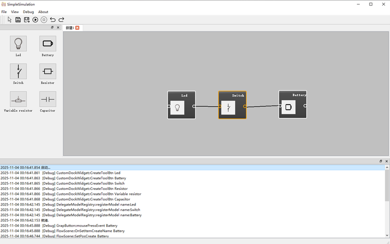
Task: Click the Save icon in toolbar
Action: tap(18, 19)
